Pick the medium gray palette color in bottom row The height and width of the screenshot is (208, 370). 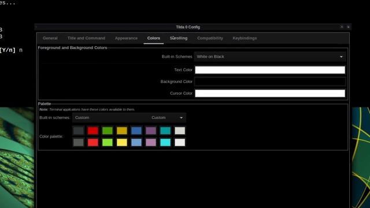point(79,143)
